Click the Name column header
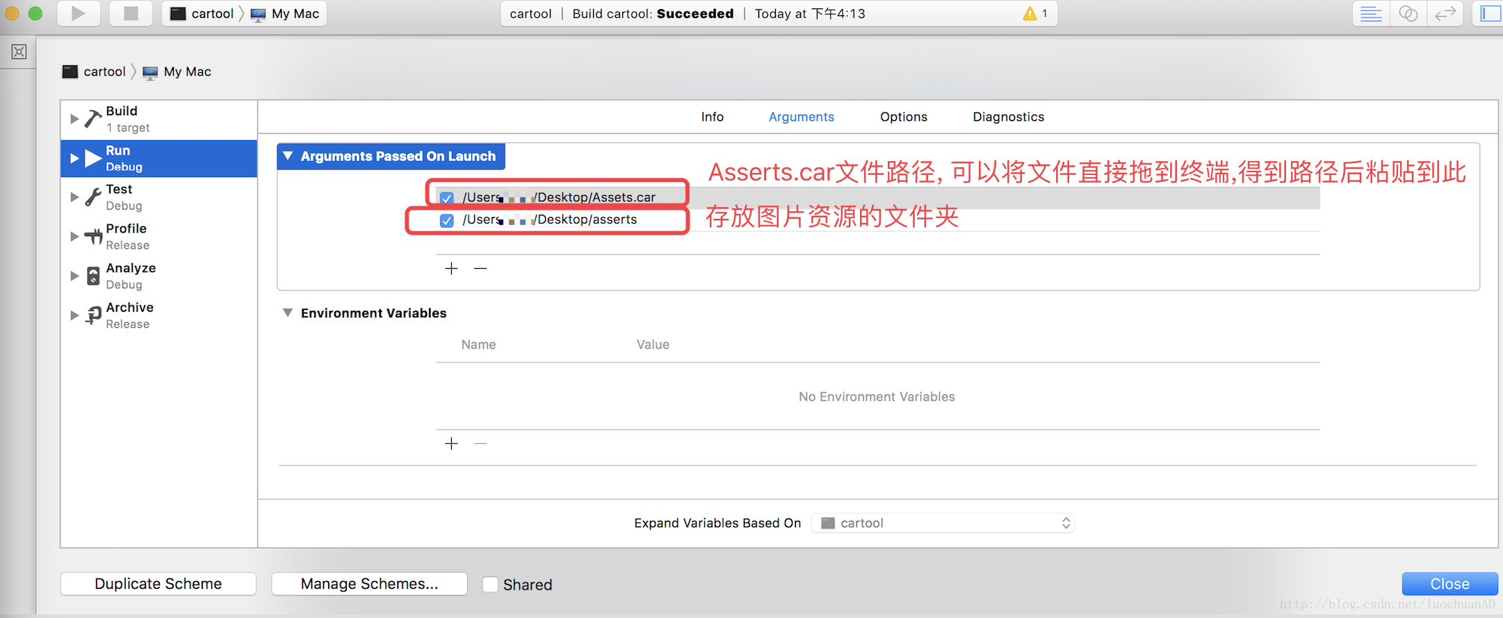This screenshot has width=1503, height=618. click(x=478, y=344)
